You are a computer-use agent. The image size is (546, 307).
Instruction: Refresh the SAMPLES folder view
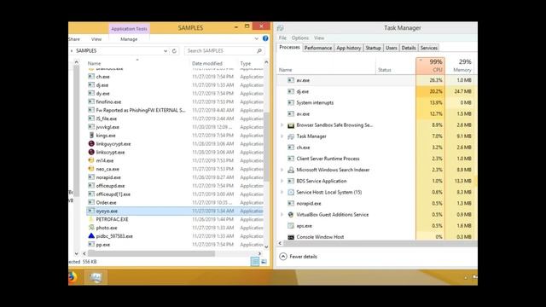pos(174,51)
